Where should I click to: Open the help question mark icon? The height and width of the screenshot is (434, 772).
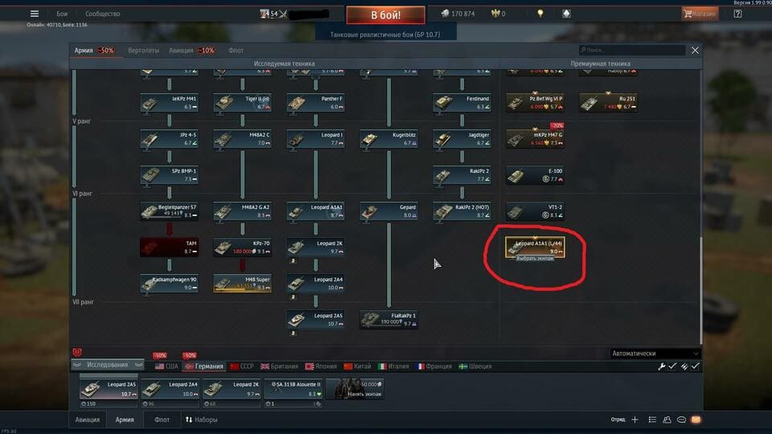coord(737,14)
